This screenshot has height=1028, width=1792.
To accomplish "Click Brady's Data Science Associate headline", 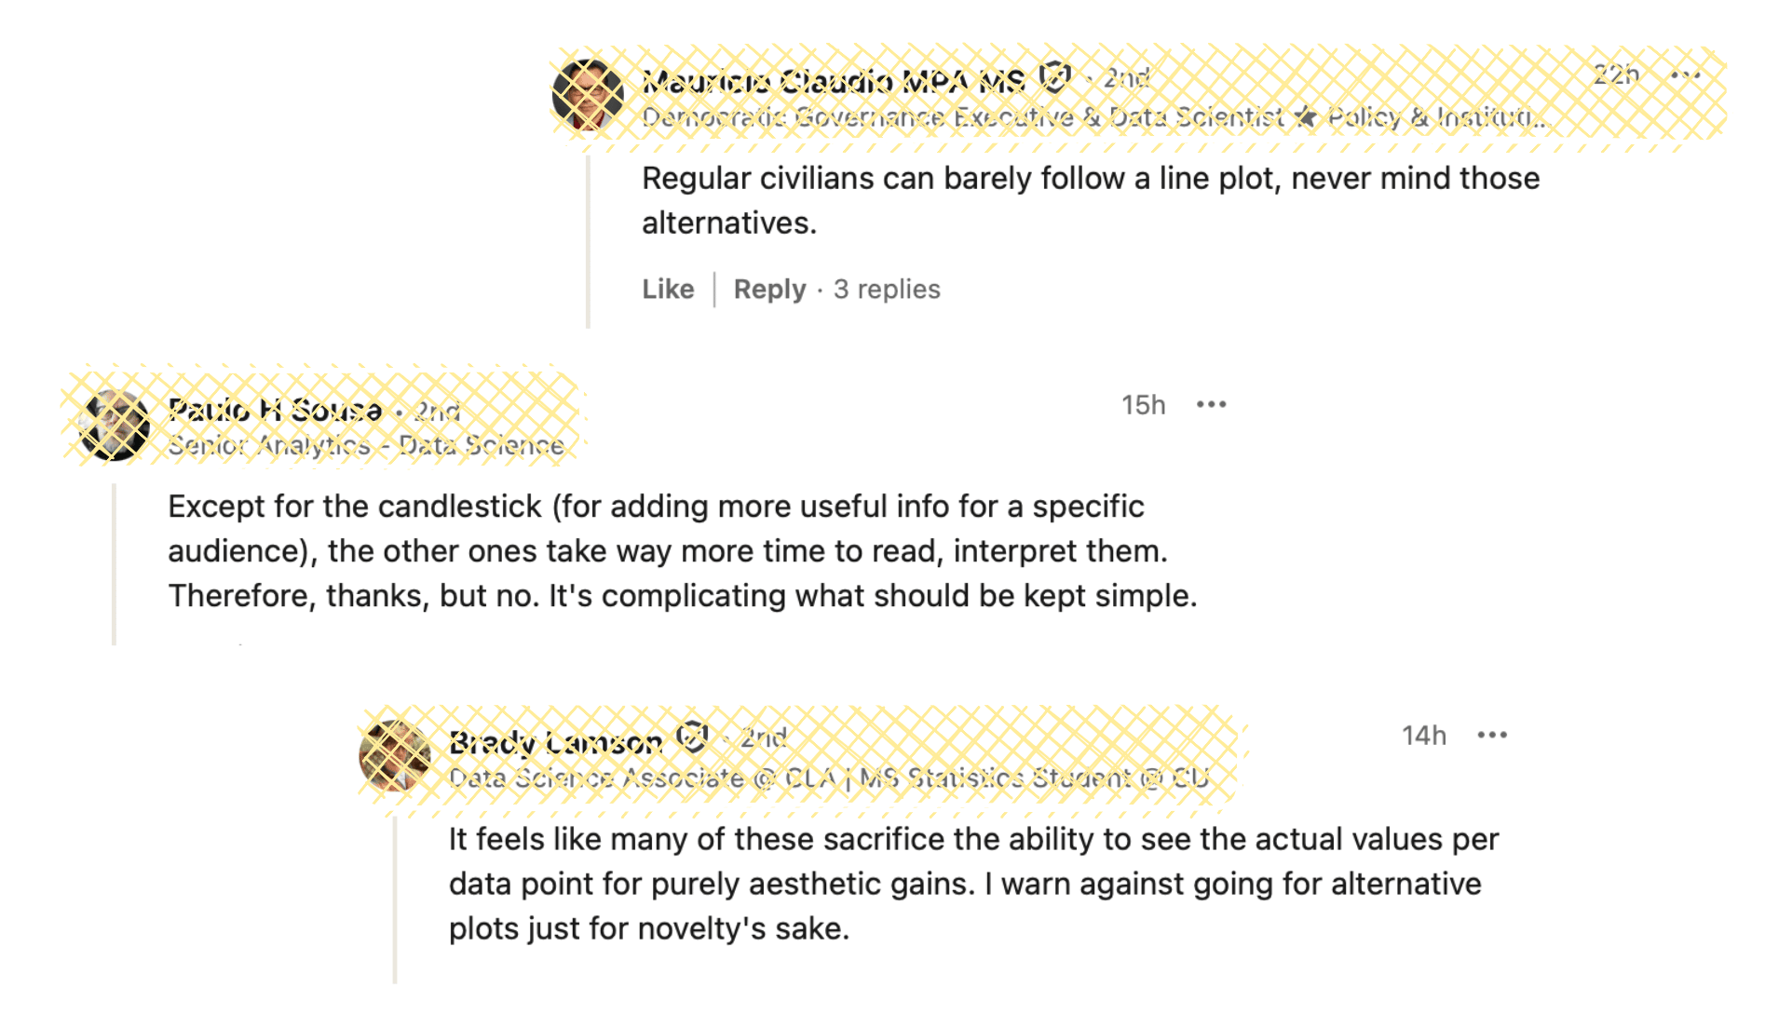I will pyautogui.click(x=828, y=778).
